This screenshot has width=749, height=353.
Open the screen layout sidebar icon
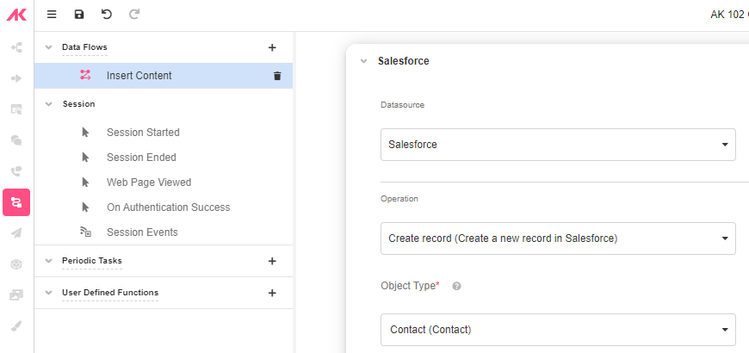tap(16, 109)
